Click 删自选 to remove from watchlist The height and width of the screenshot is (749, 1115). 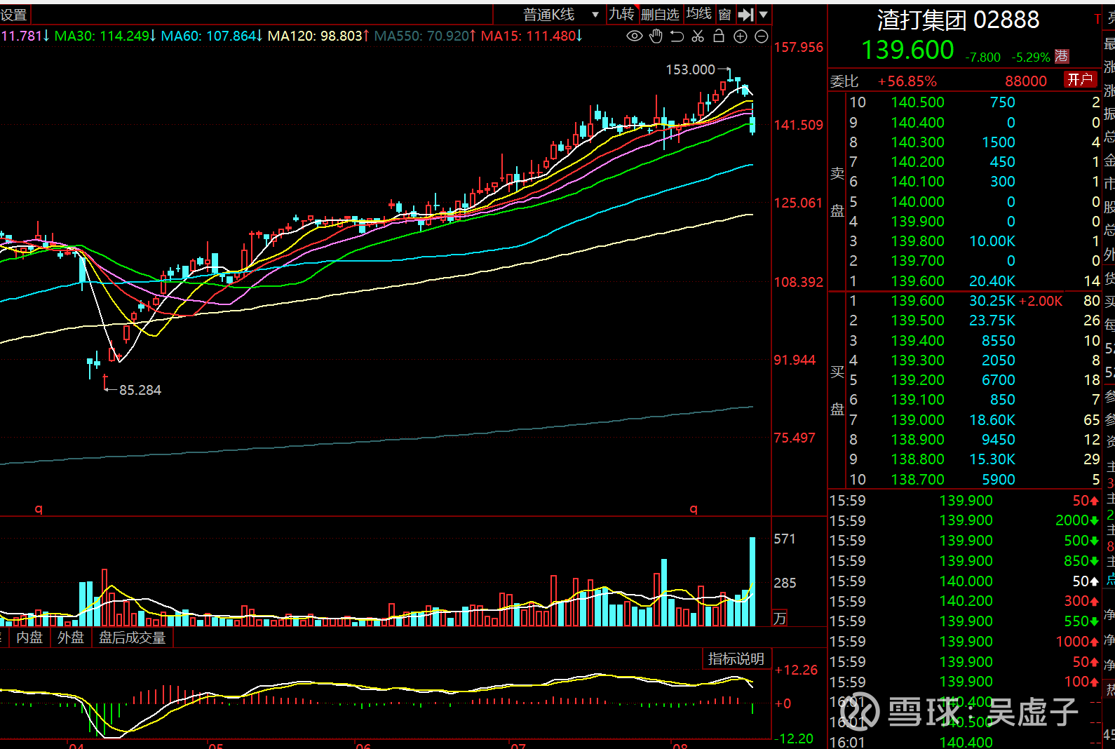point(660,14)
